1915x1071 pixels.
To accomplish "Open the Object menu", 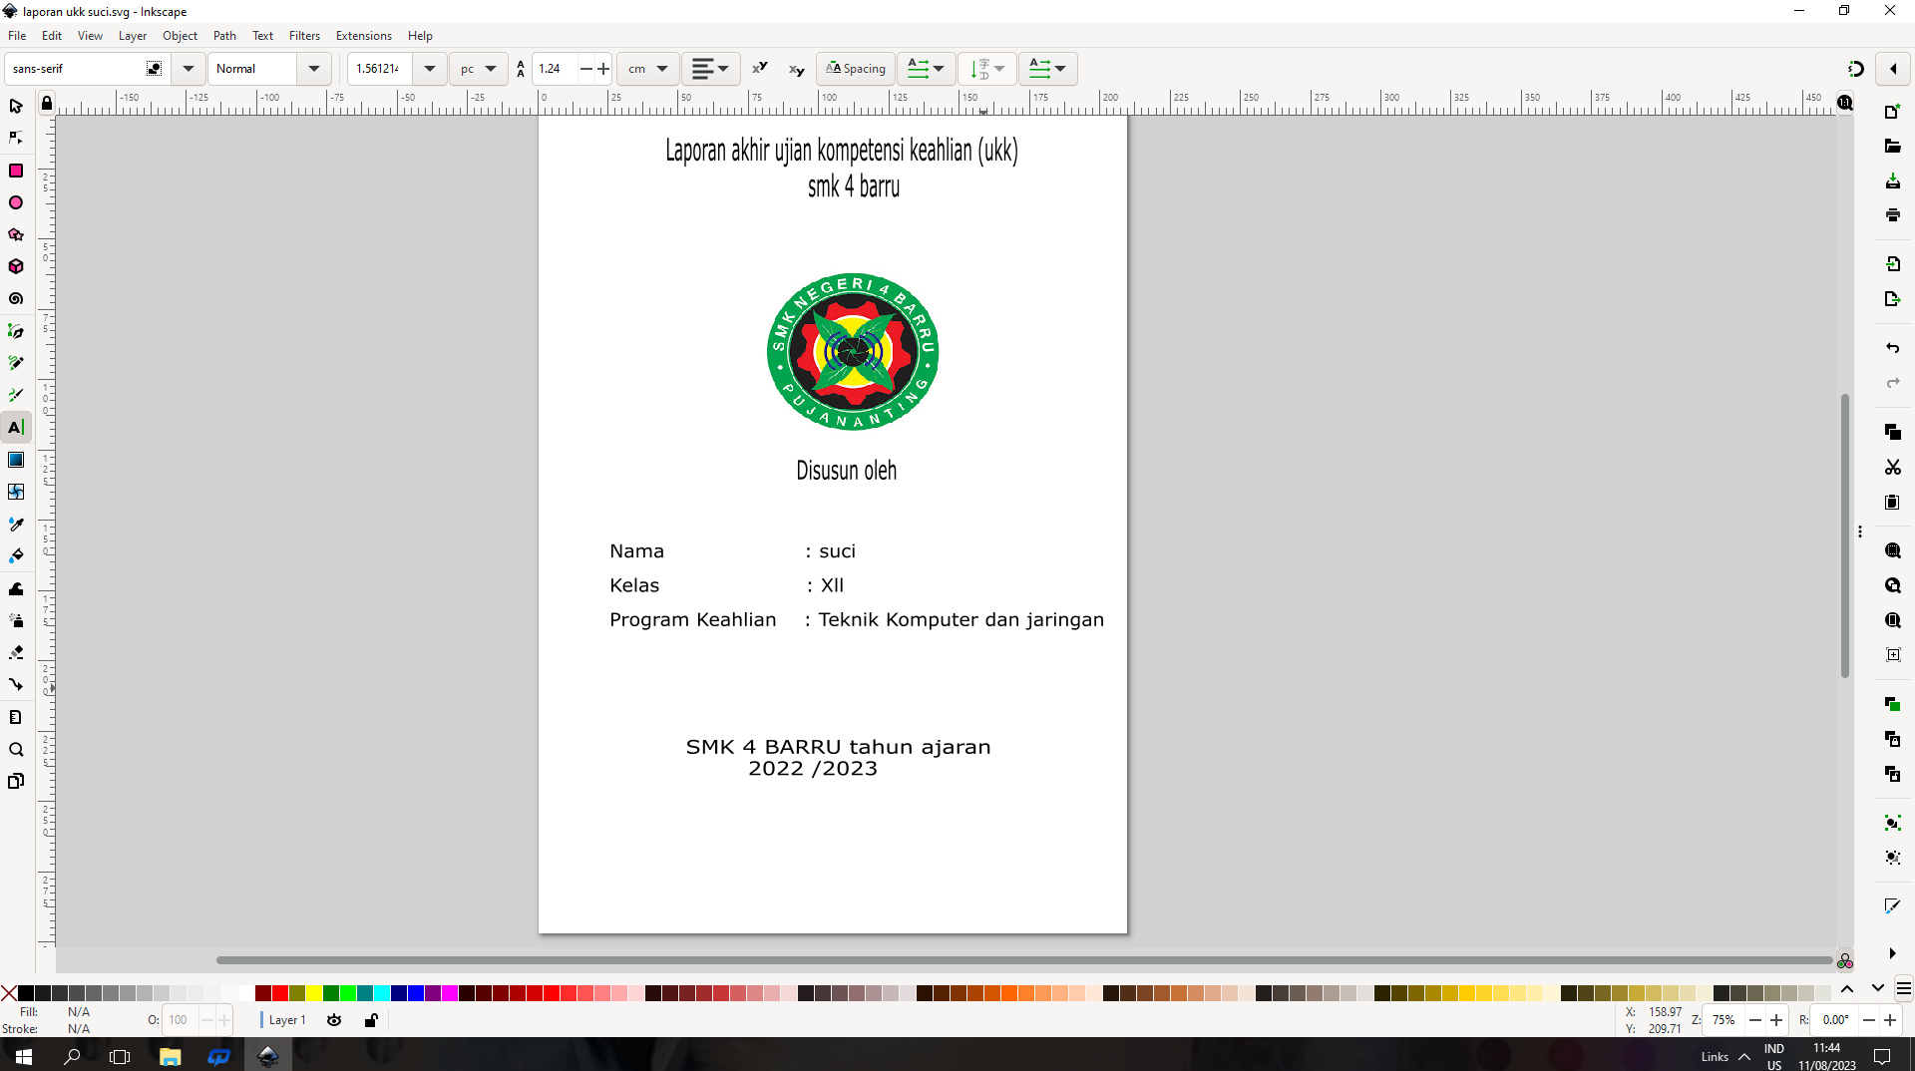I will (x=180, y=36).
